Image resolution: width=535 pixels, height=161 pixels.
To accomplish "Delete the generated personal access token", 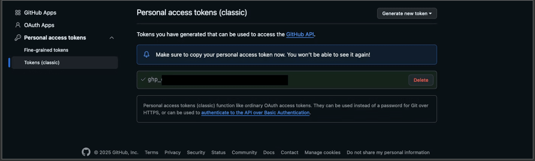I will pos(421,80).
